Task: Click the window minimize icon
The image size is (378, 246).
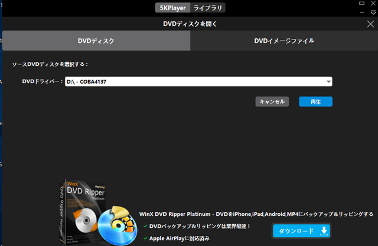Action: click(x=362, y=12)
